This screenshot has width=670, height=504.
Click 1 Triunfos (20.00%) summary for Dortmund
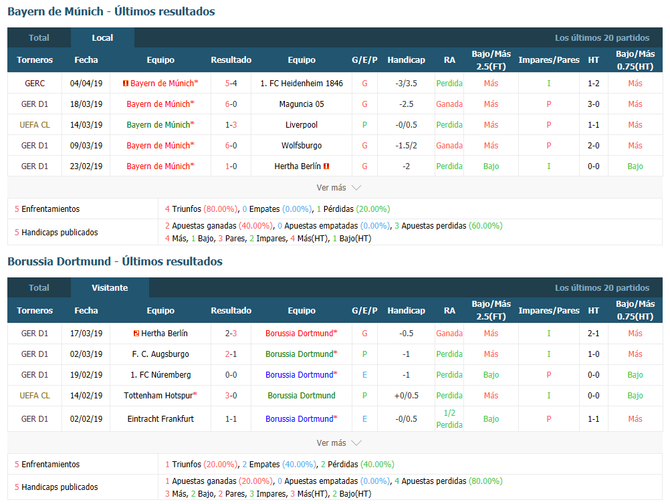[202, 465]
